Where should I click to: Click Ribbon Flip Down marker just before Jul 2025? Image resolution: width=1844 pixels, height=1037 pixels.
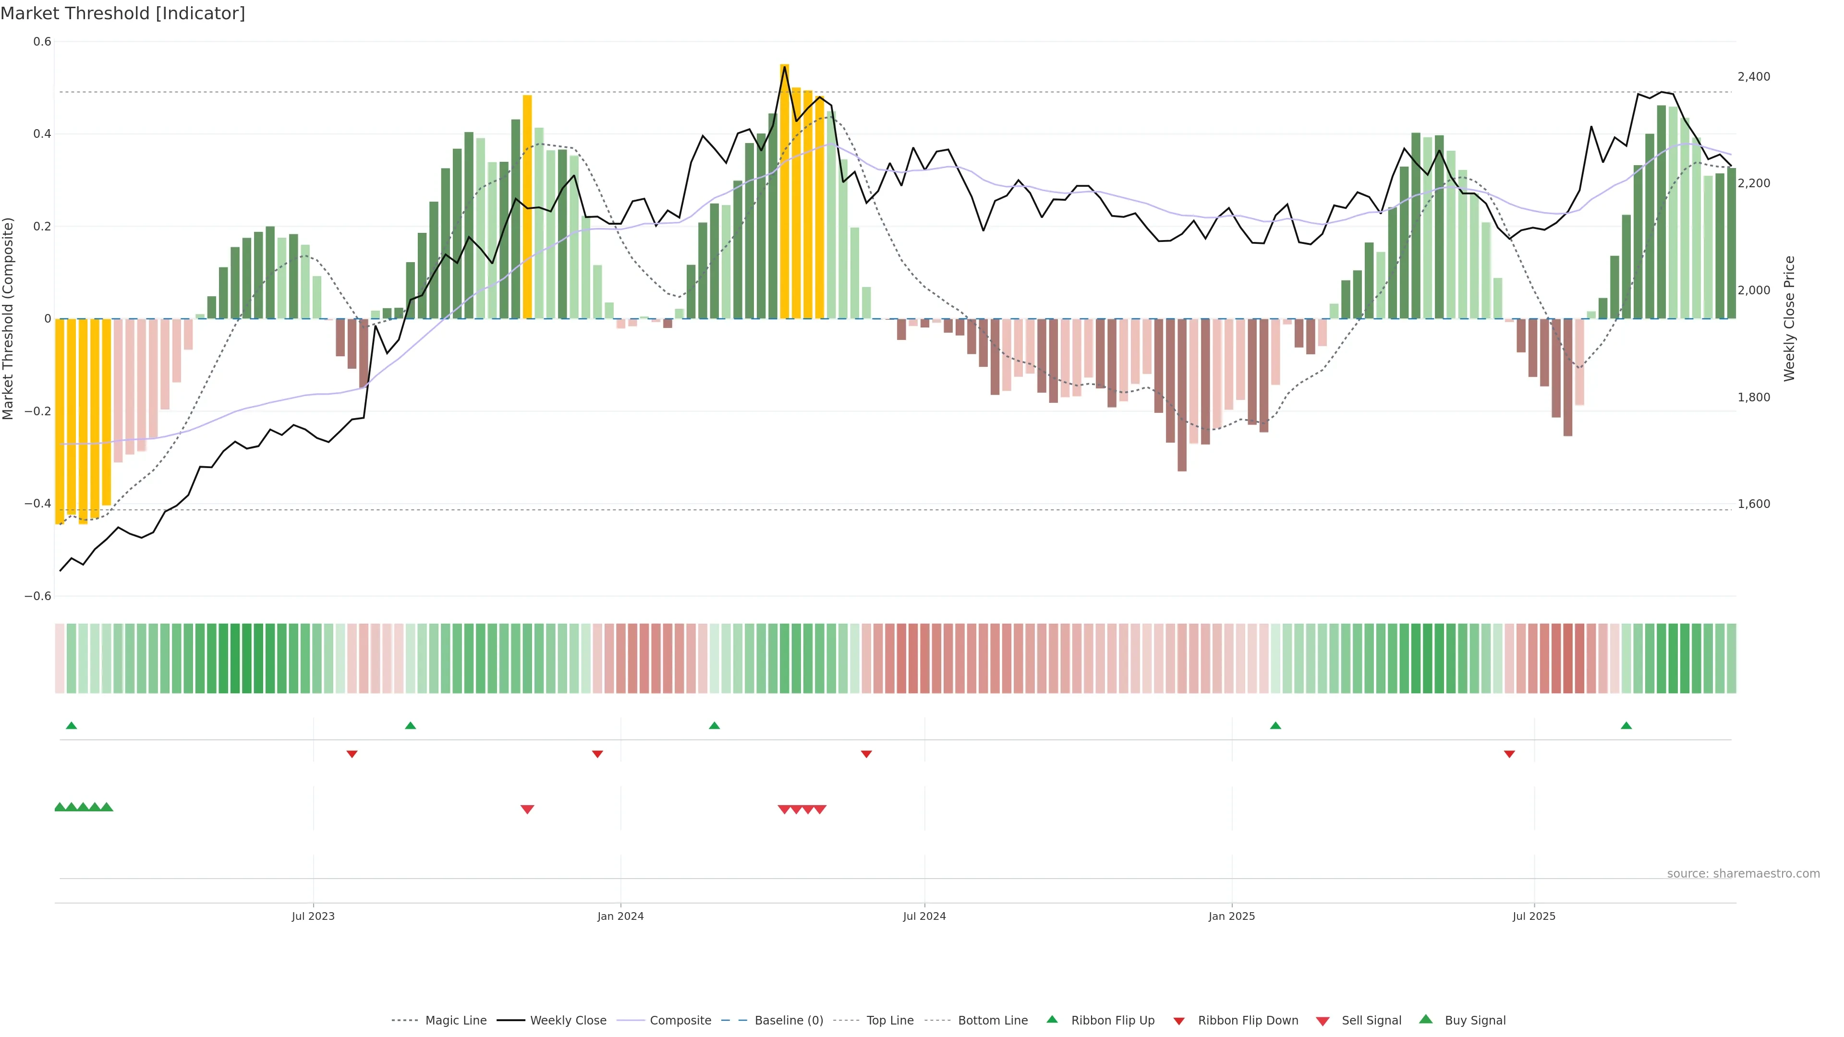tap(1510, 754)
